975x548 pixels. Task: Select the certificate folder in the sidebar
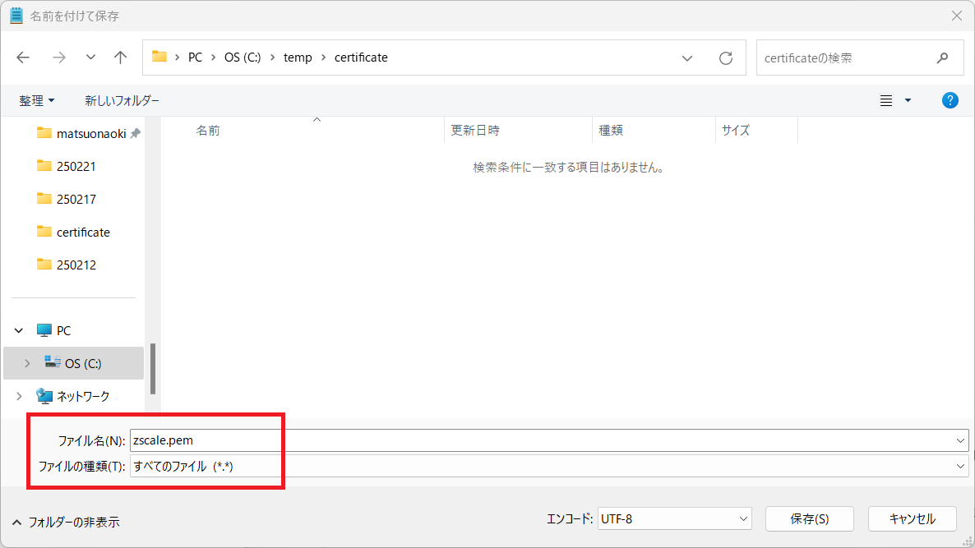coord(82,232)
